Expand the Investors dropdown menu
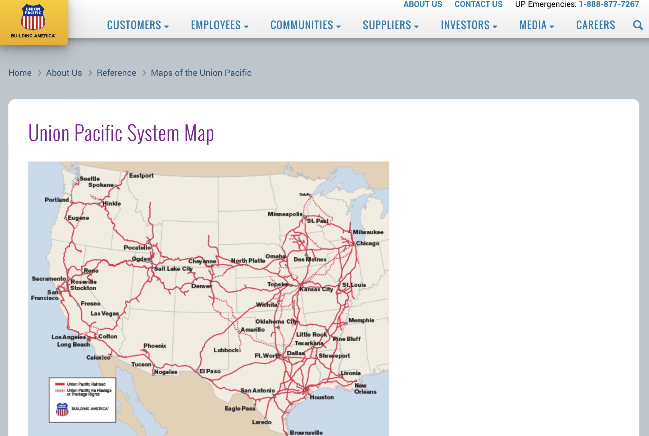Viewport: 649px width, 436px height. [469, 25]
